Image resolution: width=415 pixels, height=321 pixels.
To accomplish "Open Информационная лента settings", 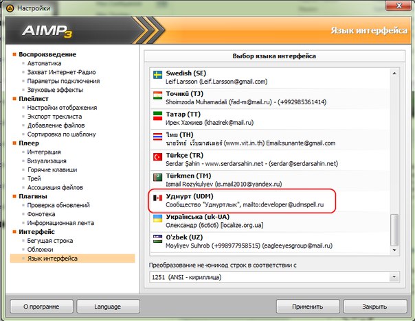I will [x=60, y=223].
